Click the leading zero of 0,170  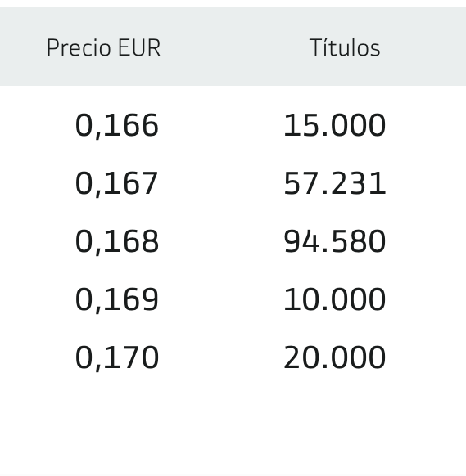coord(84,357)
